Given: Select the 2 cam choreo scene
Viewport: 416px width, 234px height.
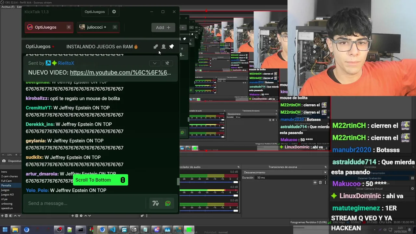Looking at the screenshot, I should [x=11, y=176].
